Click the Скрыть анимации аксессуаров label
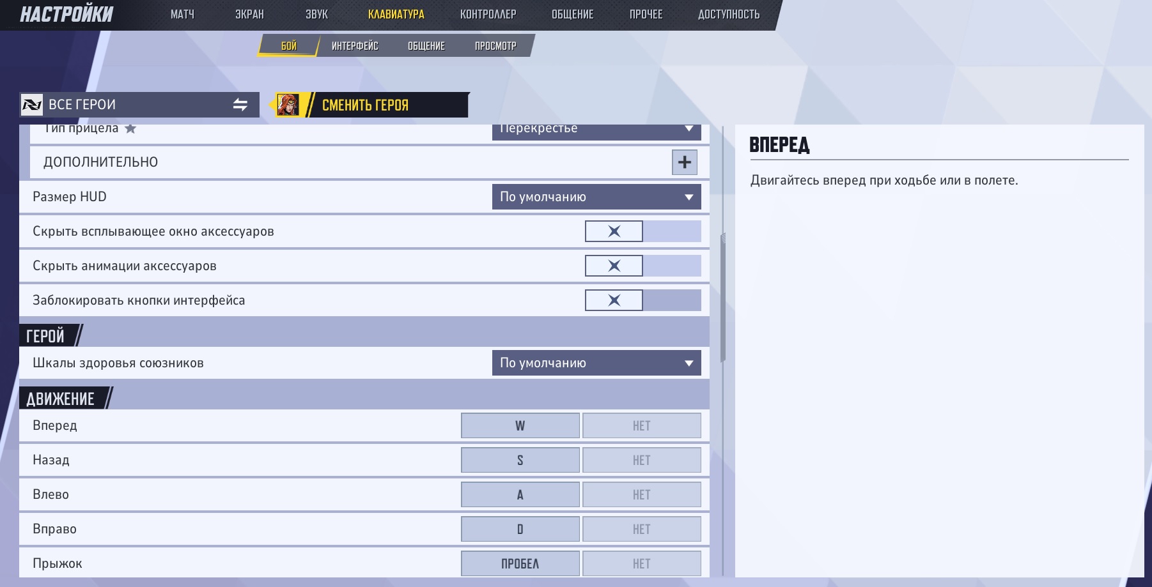Screen dimensions: 1152x587 click(x=125, y=266)
